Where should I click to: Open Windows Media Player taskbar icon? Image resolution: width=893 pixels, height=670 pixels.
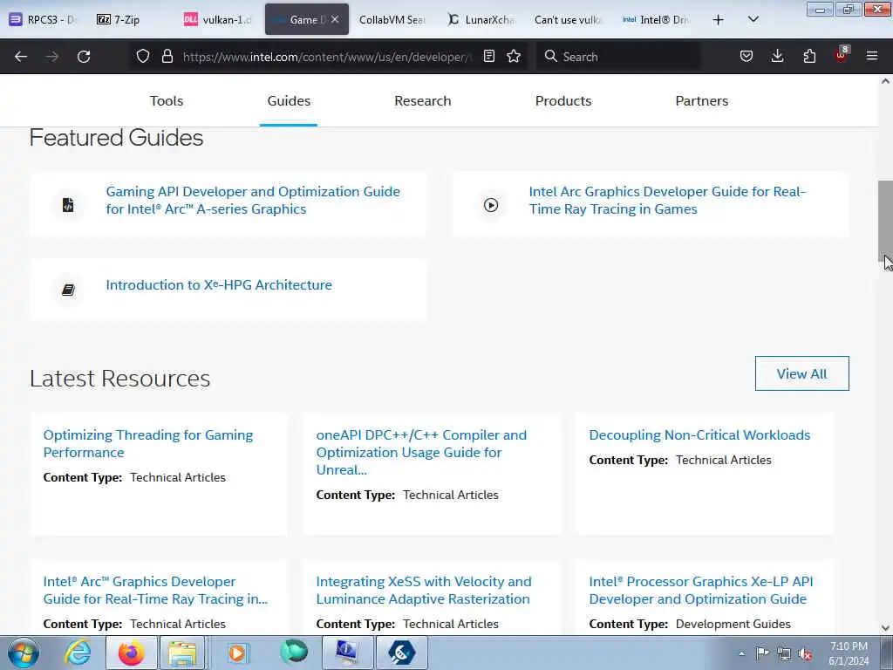237,653
